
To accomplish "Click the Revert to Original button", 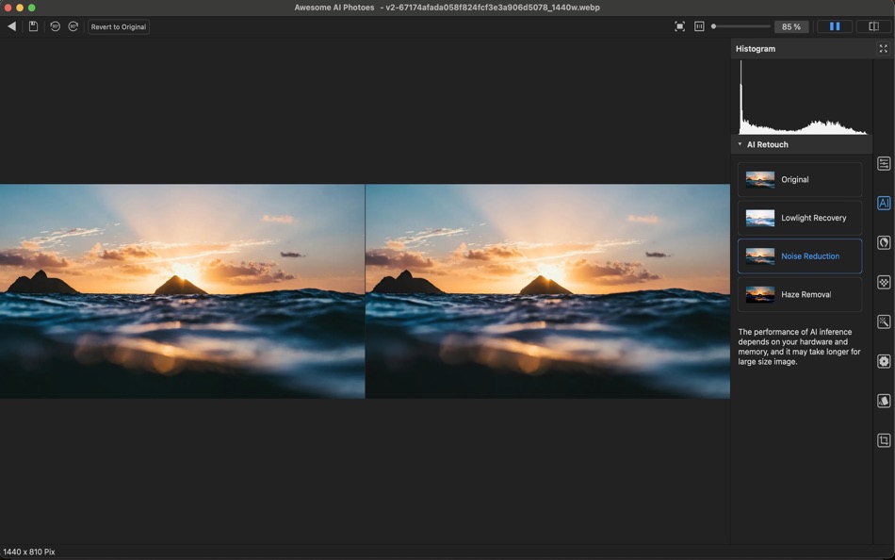I will [118, 26].
